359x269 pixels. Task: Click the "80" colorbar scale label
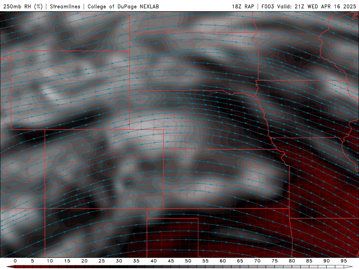coord(292,261)
